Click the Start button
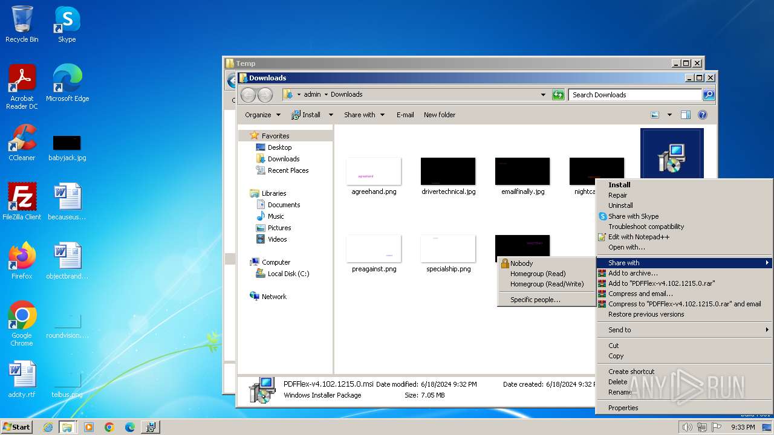Viewport: 774px width, 435px height. [16, 427]
